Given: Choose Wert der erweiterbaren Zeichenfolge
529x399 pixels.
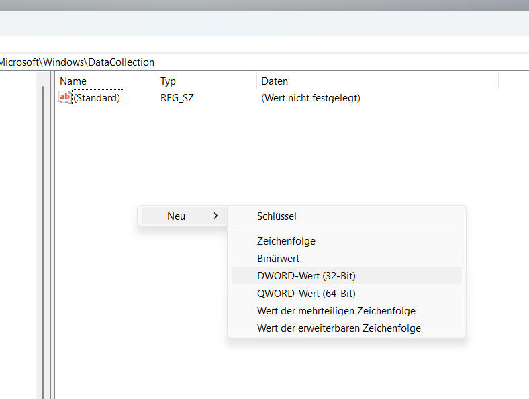Looking at the screenshot, I should (x=338, y=328).
